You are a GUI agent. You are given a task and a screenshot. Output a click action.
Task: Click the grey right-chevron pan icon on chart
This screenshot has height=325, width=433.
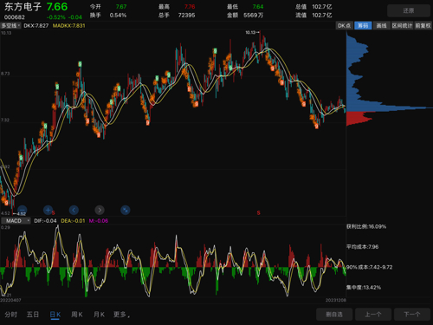[100, 210]
